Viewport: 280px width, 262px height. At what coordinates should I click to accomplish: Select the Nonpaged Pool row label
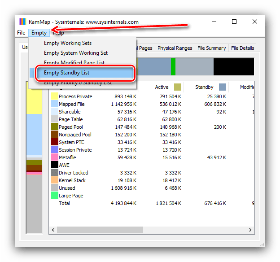point(75,135)
